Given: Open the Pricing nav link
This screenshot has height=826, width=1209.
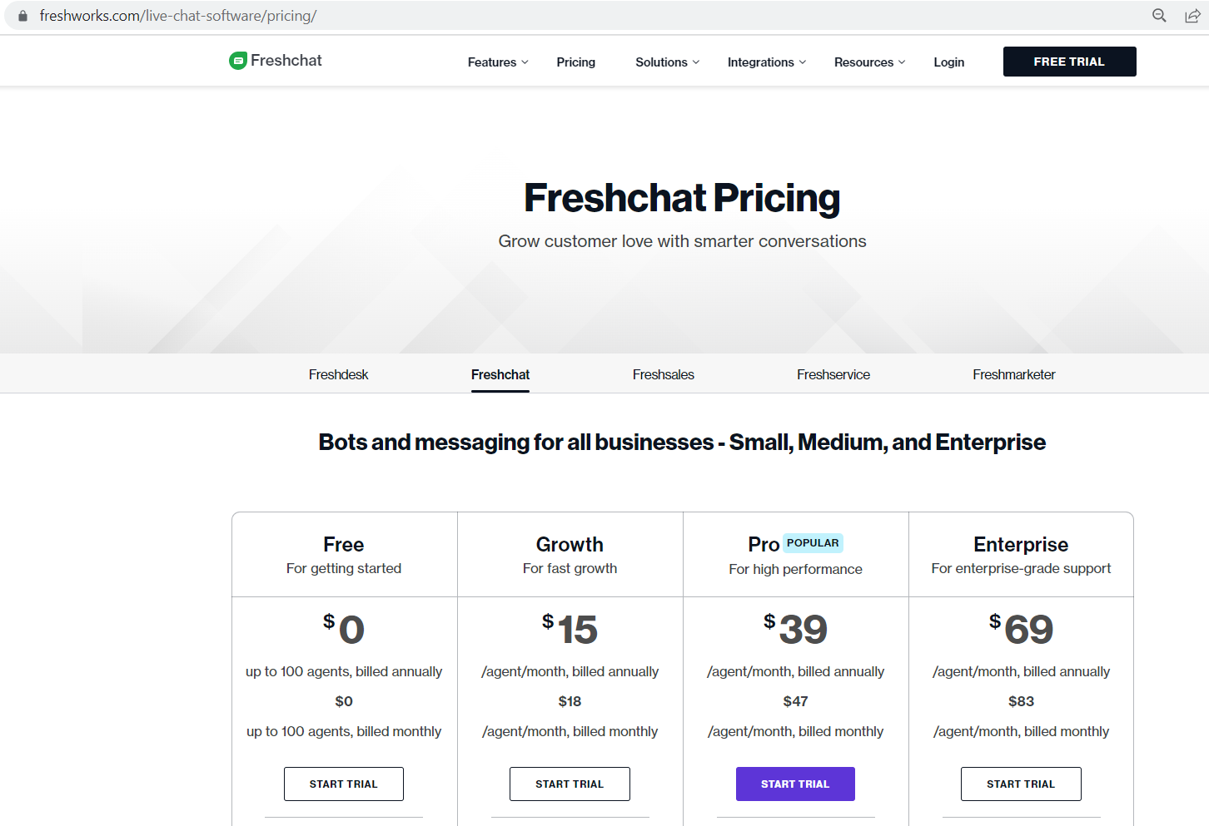Looking at the screenshot, I should click(576, 62).
